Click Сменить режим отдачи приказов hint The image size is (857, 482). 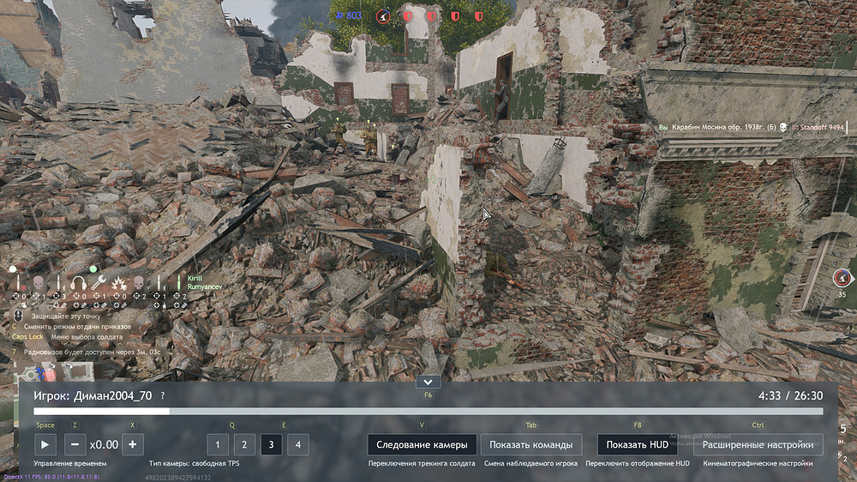(x=77, y=326)
